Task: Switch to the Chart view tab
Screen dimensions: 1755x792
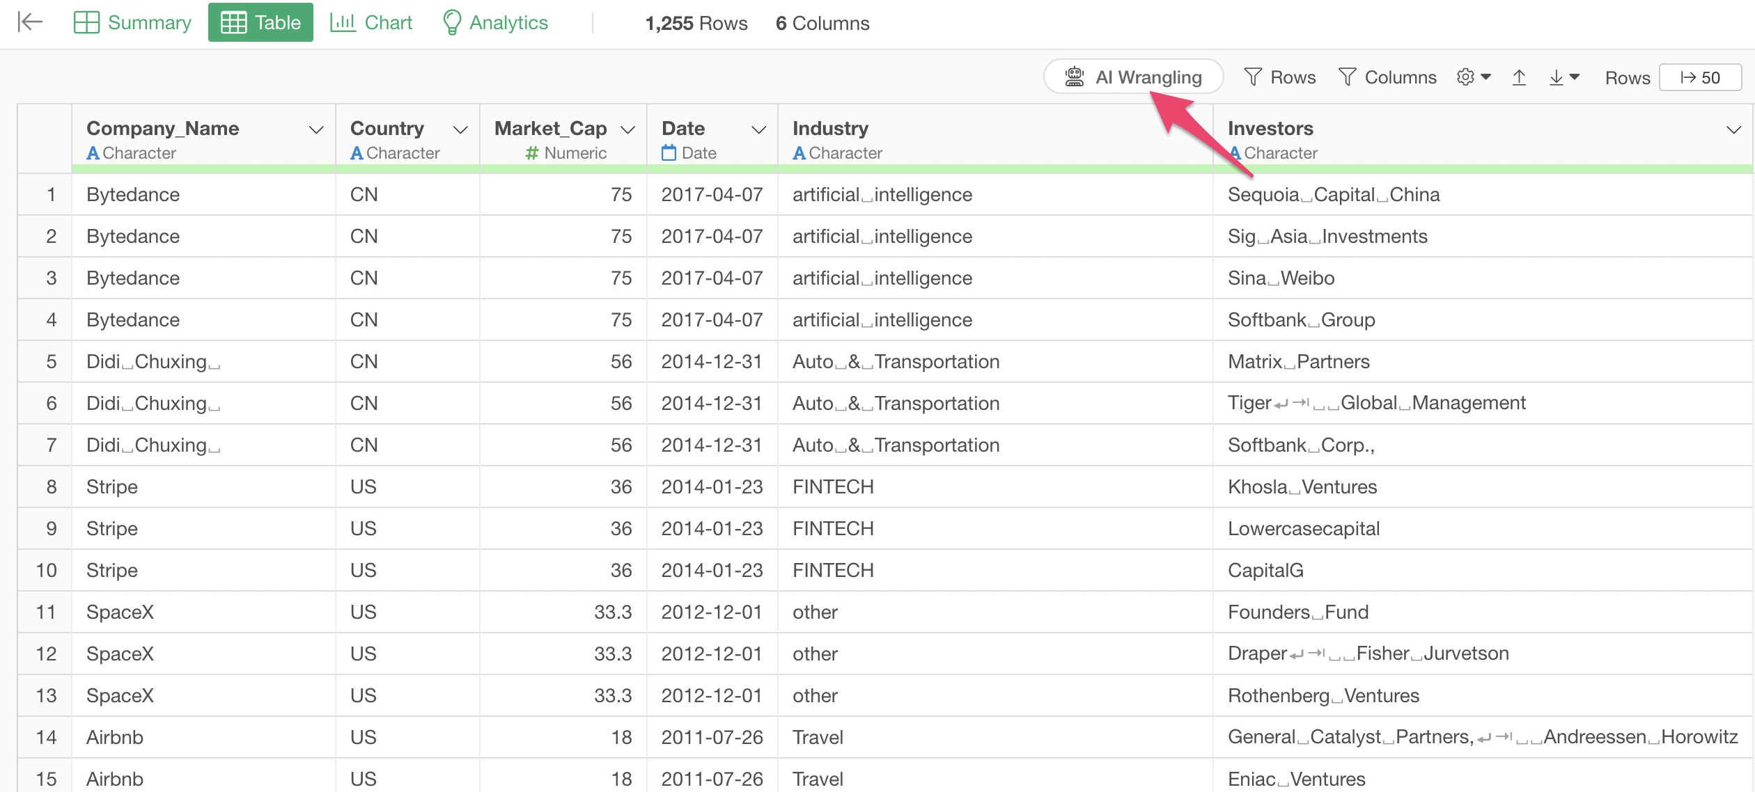Action: 371,23
